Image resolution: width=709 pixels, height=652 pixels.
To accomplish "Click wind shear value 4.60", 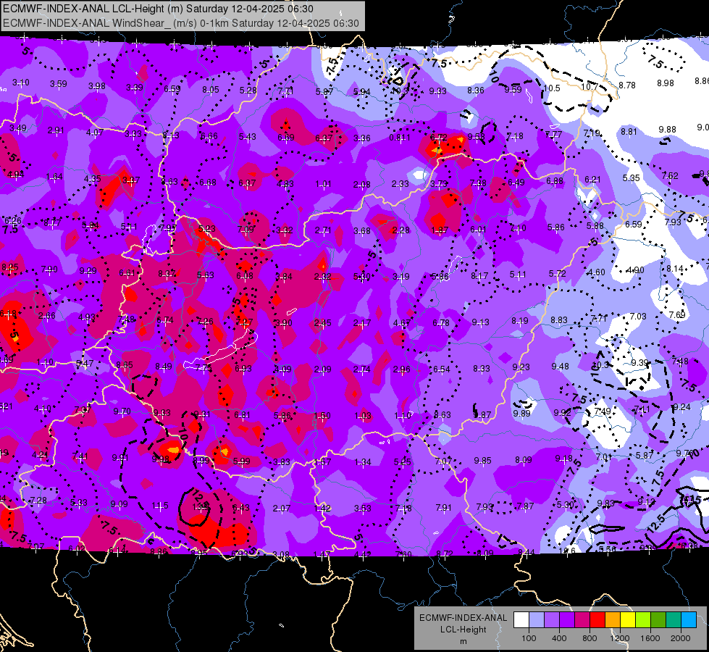I will coord(597,272).
